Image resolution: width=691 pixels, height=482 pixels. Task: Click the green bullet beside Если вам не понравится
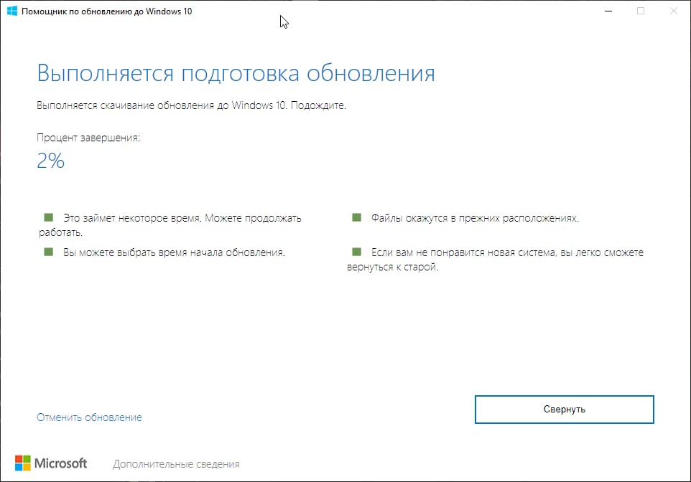356,252
